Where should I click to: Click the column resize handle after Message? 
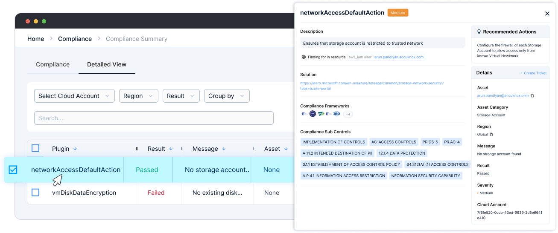(x=253, y=149)
